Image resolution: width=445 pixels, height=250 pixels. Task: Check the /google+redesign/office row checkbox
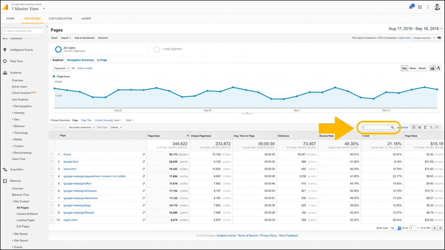click(x=51, y=184)
